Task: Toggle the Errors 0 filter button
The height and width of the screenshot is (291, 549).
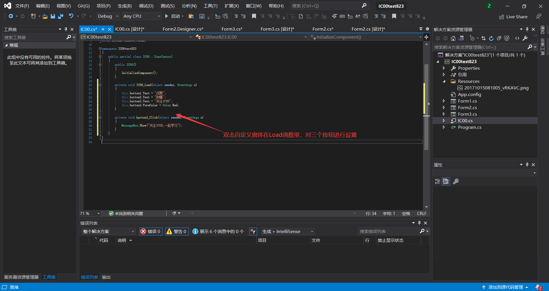Action: [x=151, y=231]
